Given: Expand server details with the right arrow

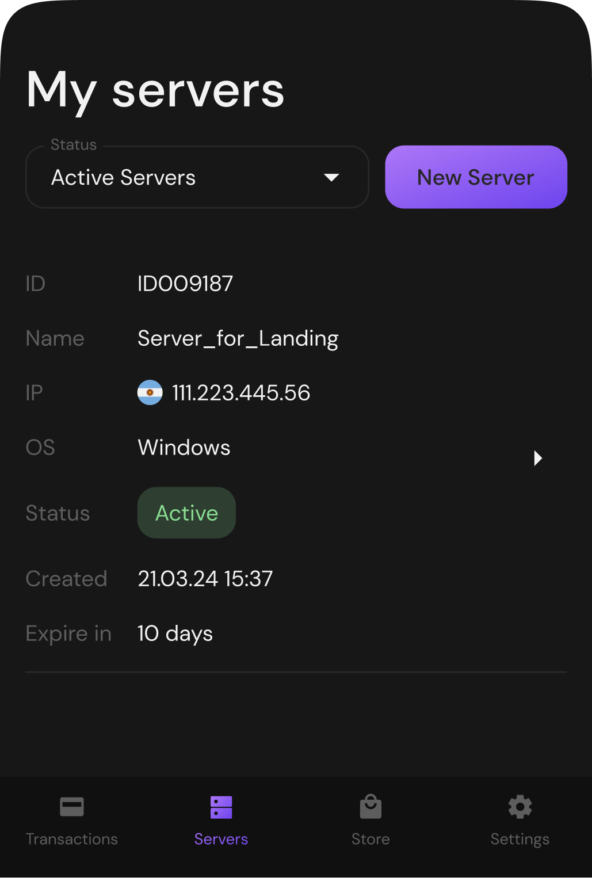Looking at the screenshot, I should (538, 458).
